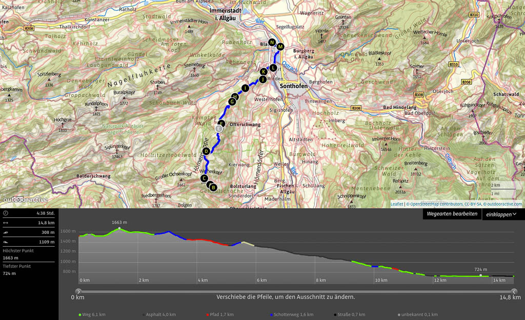Viewport: 525px width, 320px height.
Task: Select waypoint marker I on the route
Action: click(x=246, y=88)
